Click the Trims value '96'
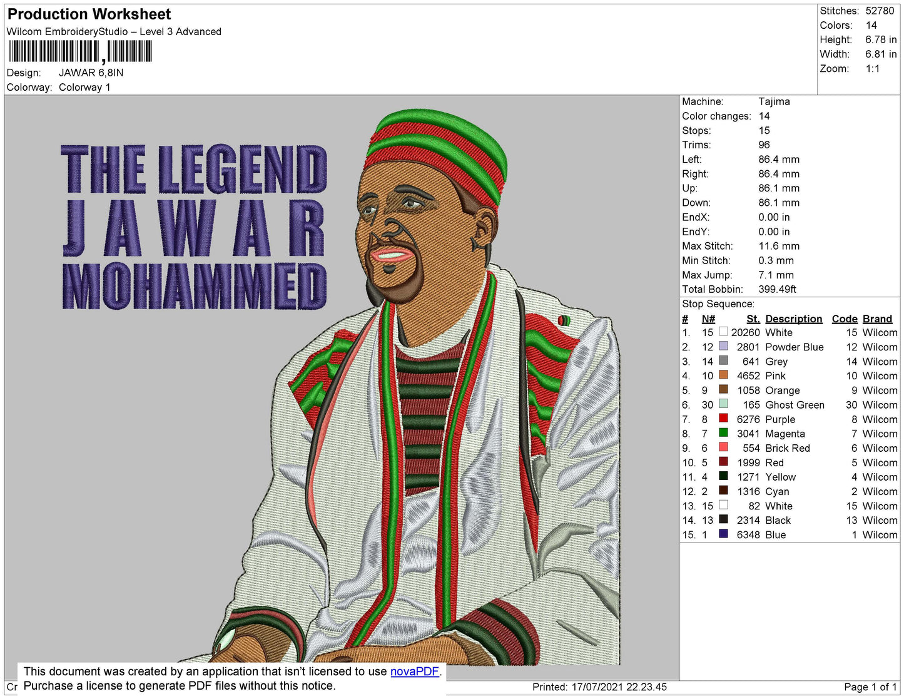Screen dimensions: 904x699 point(764,145)
